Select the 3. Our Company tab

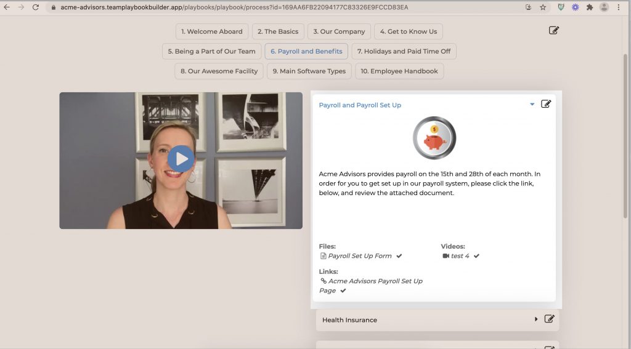coord(340,31)
